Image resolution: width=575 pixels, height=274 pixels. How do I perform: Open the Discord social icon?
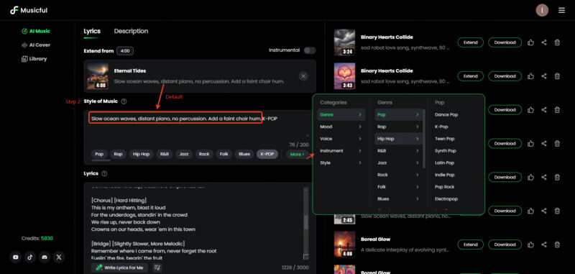(45, 257)
